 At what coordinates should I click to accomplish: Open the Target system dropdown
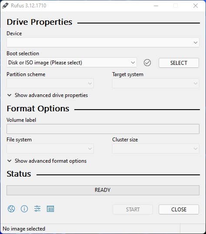pyautogui.click(x=156, y=83)
